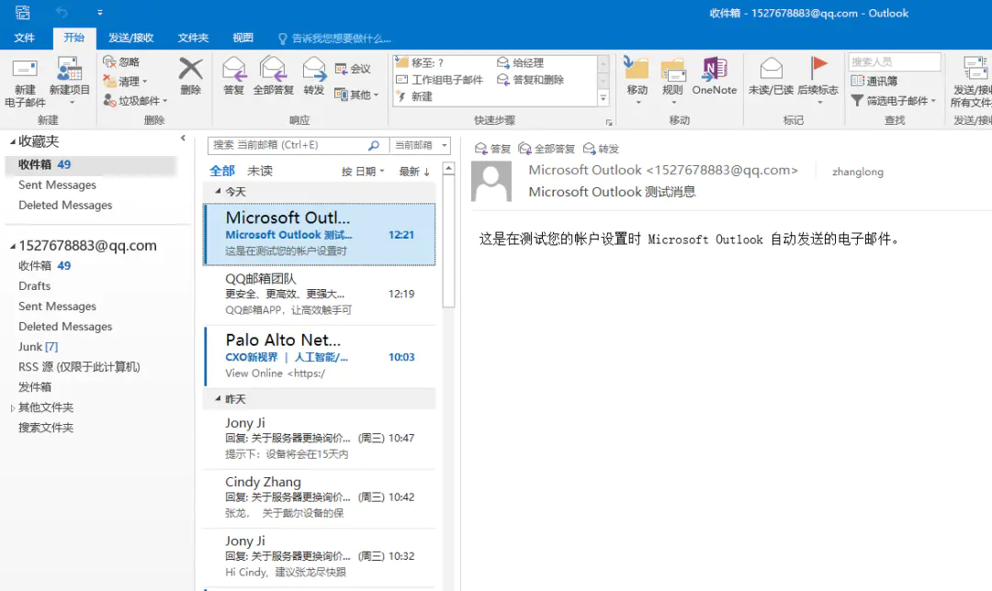Delete the selected message with 删除
This screenshot has height=591, width=992.
[190, 76]
